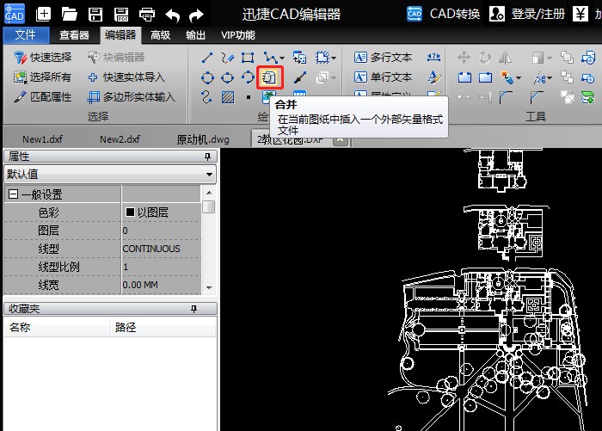
Task: Select the leader arrow tool
Action: pyautogui.click(x=299, y=78)
